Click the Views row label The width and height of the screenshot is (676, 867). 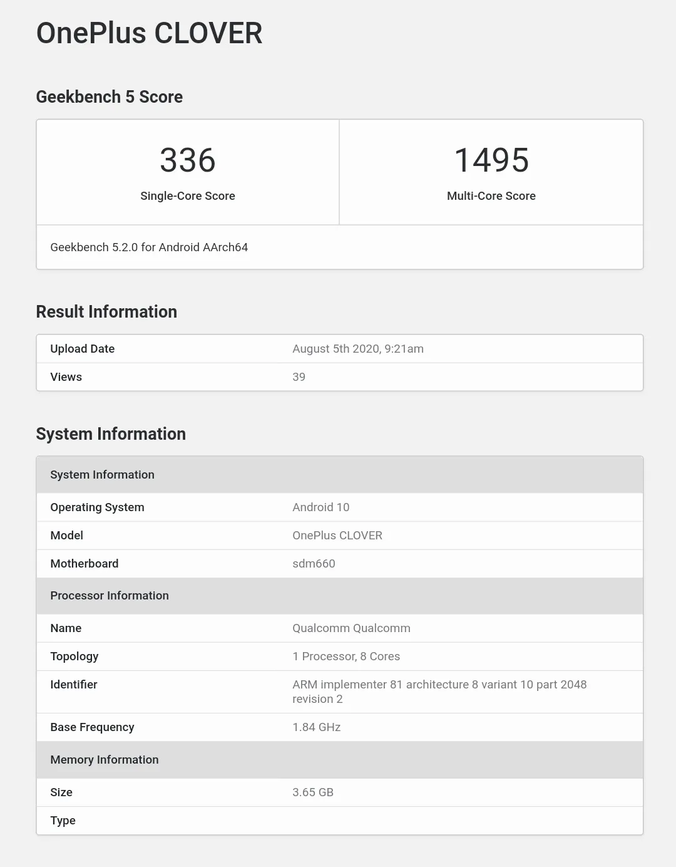coord(66,377)
